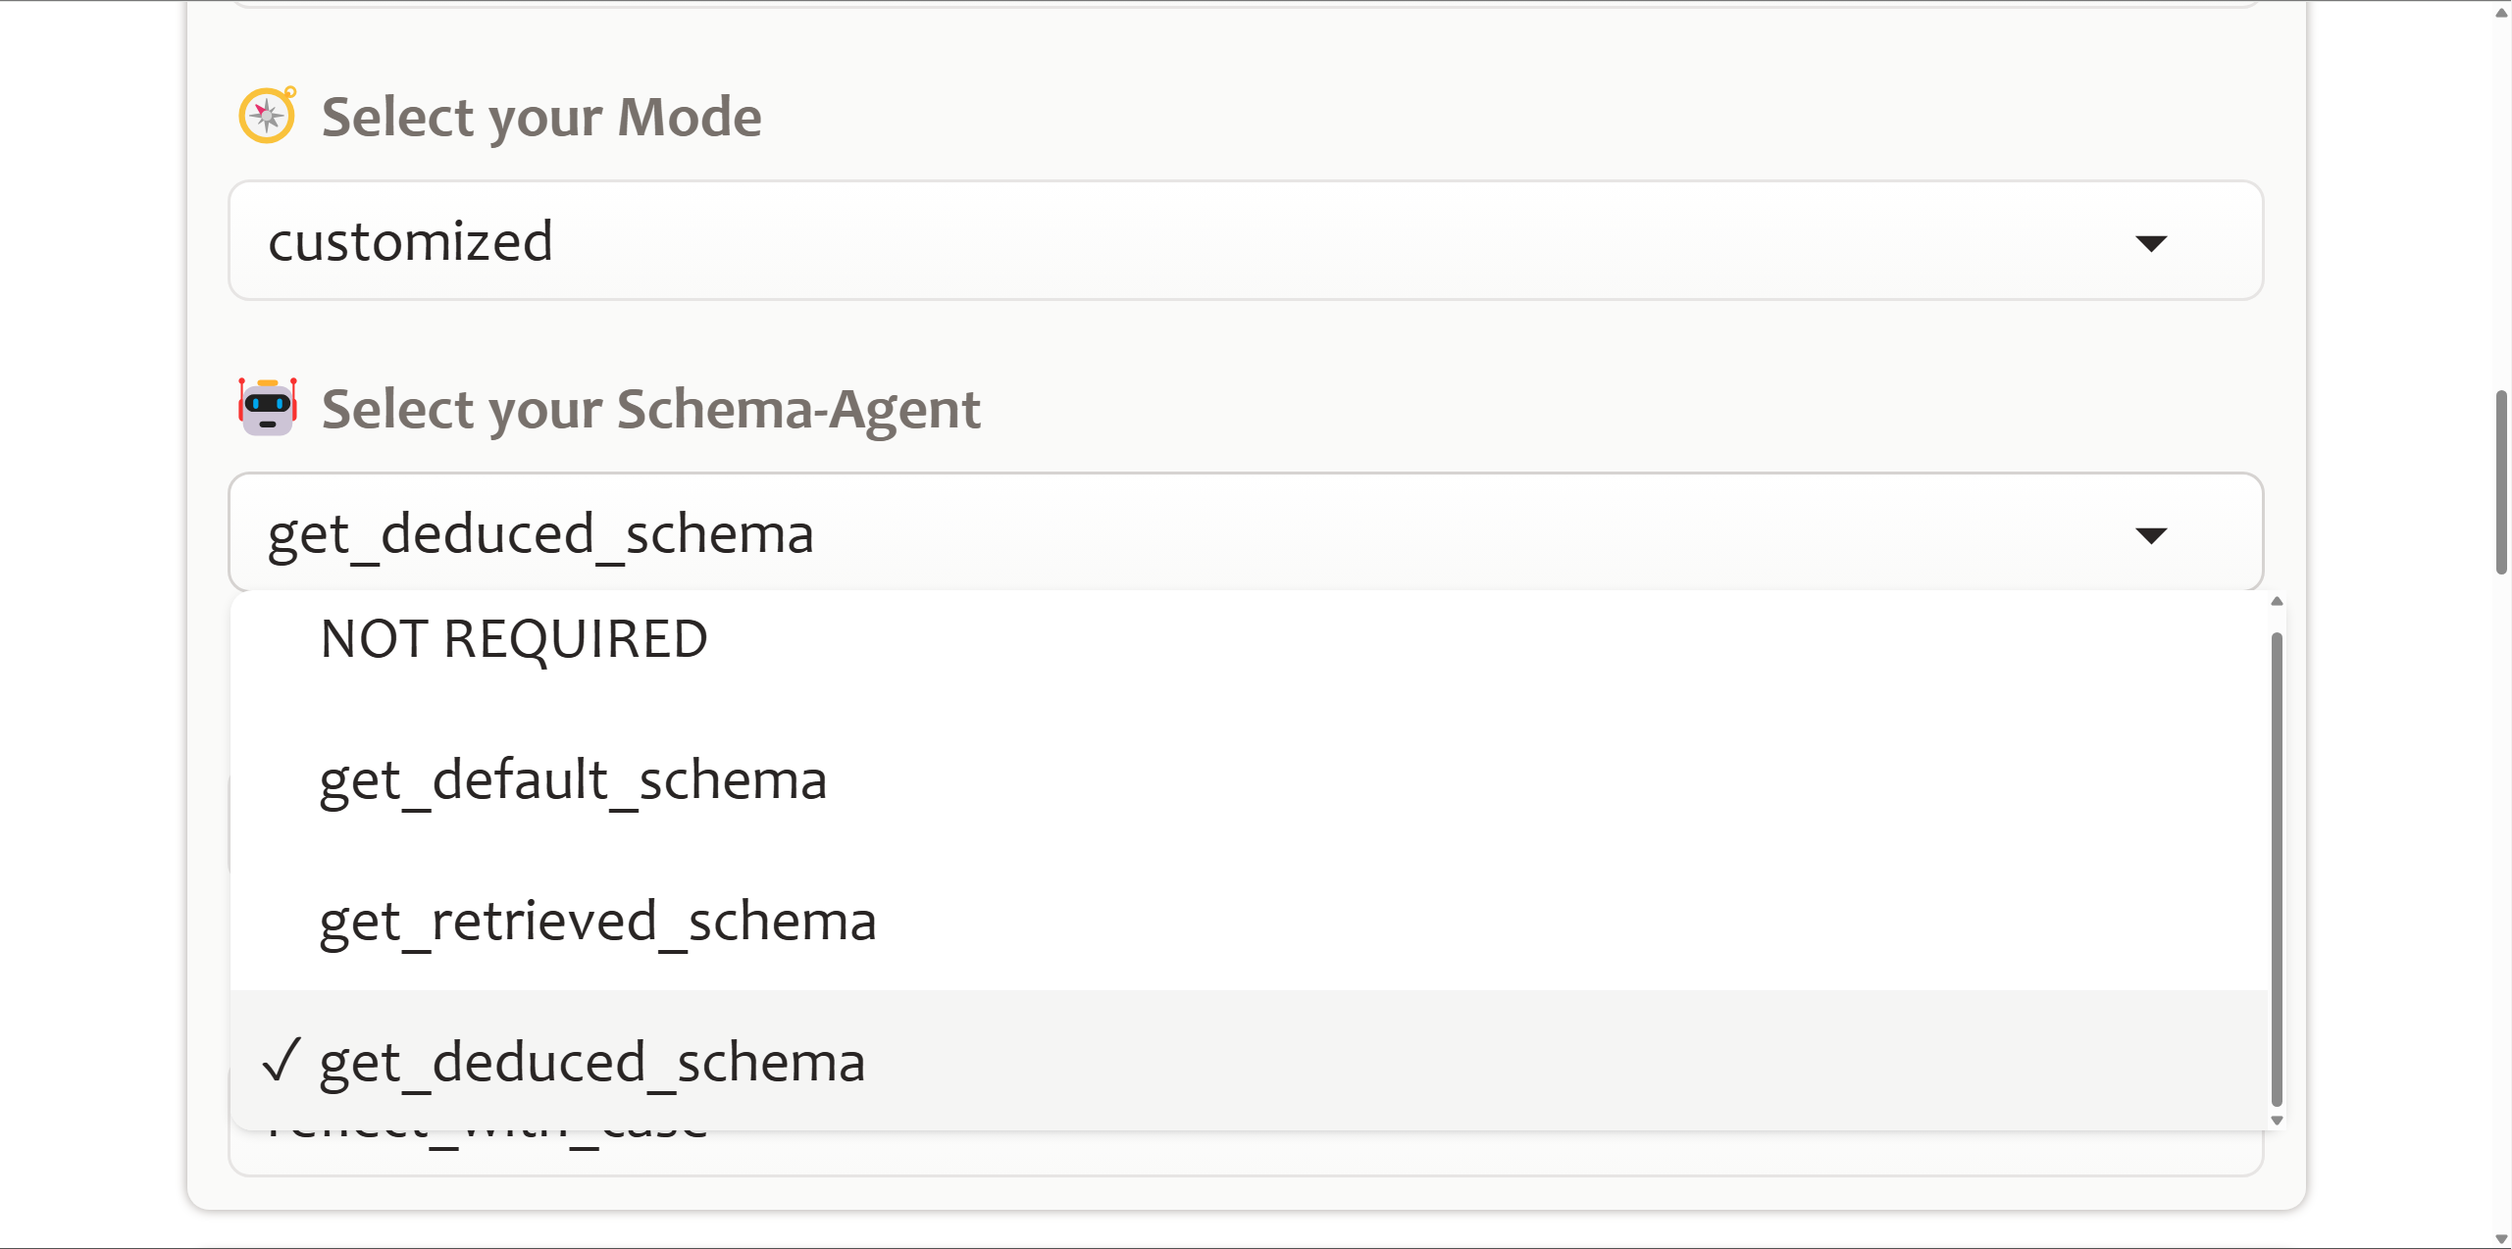Choose the NOT REQUIRED option
The width and height of the screenshot is (2512, 1249).
[x=1250, y=639]
